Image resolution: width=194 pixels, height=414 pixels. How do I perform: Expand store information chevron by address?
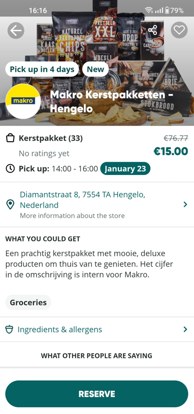(185, 204)
